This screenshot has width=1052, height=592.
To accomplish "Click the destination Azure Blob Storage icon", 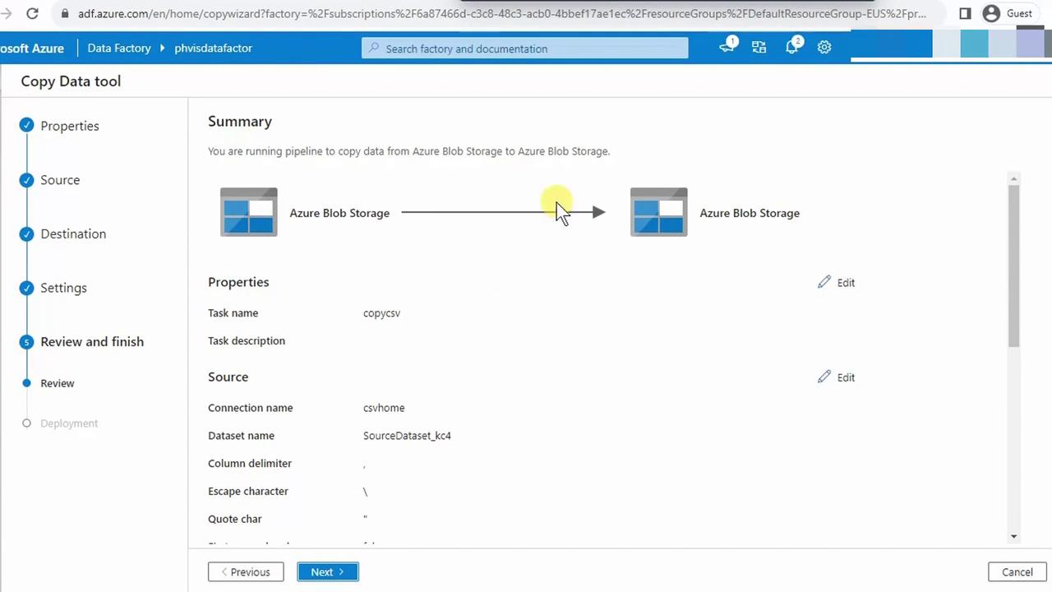I will pos(658,212).
